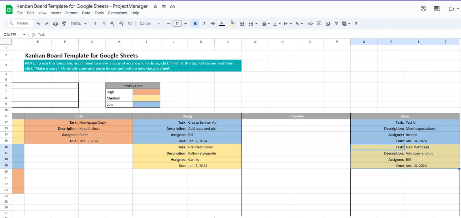The image size is (461, 218).
Task: Select the Low priority blue swatch cell
Action: coord(146,104)
